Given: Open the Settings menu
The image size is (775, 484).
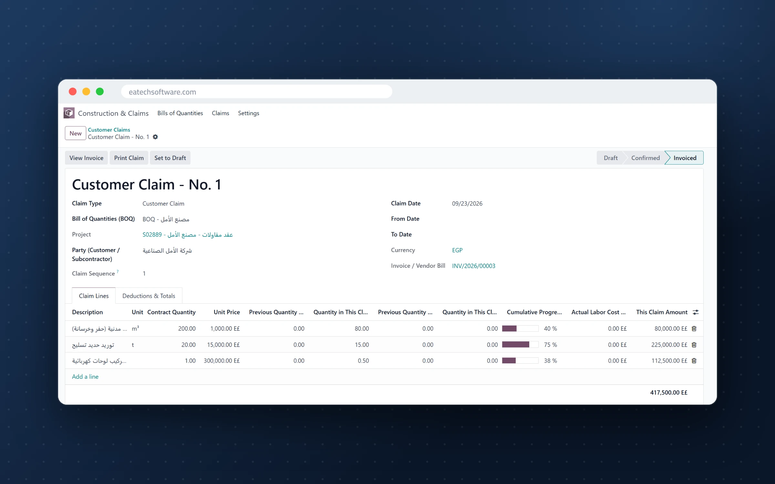Looking at the screenshot, I should (x=249, y=113).
